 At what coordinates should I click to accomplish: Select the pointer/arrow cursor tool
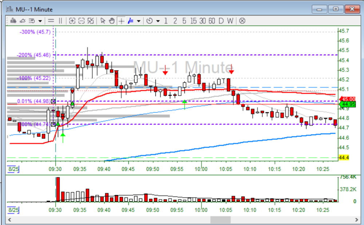[x=102, y=21]
